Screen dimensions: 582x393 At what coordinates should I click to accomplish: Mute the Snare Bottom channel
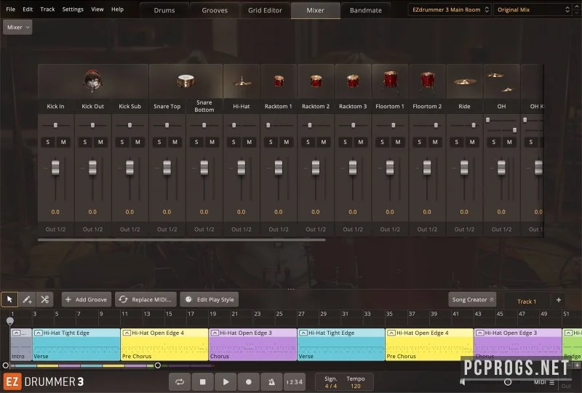tap(212, 142)
